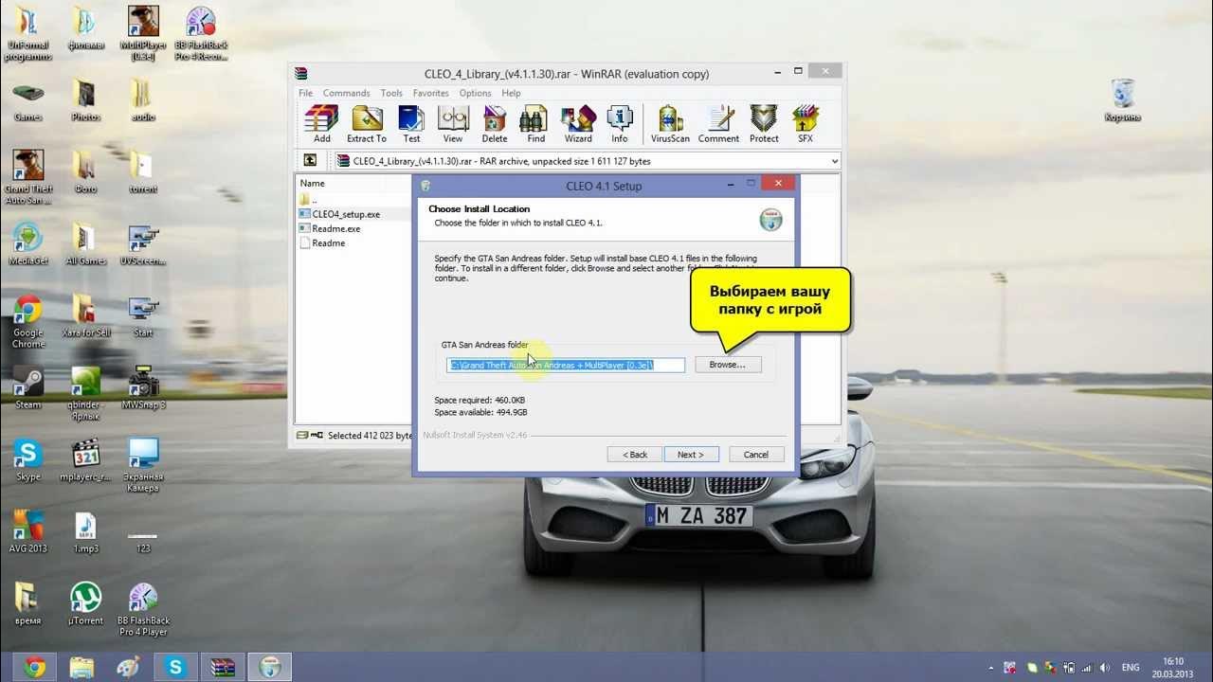Select the 1.mp3 file on desktop
Screen dimensions: 1213x682
coord(86,531)
